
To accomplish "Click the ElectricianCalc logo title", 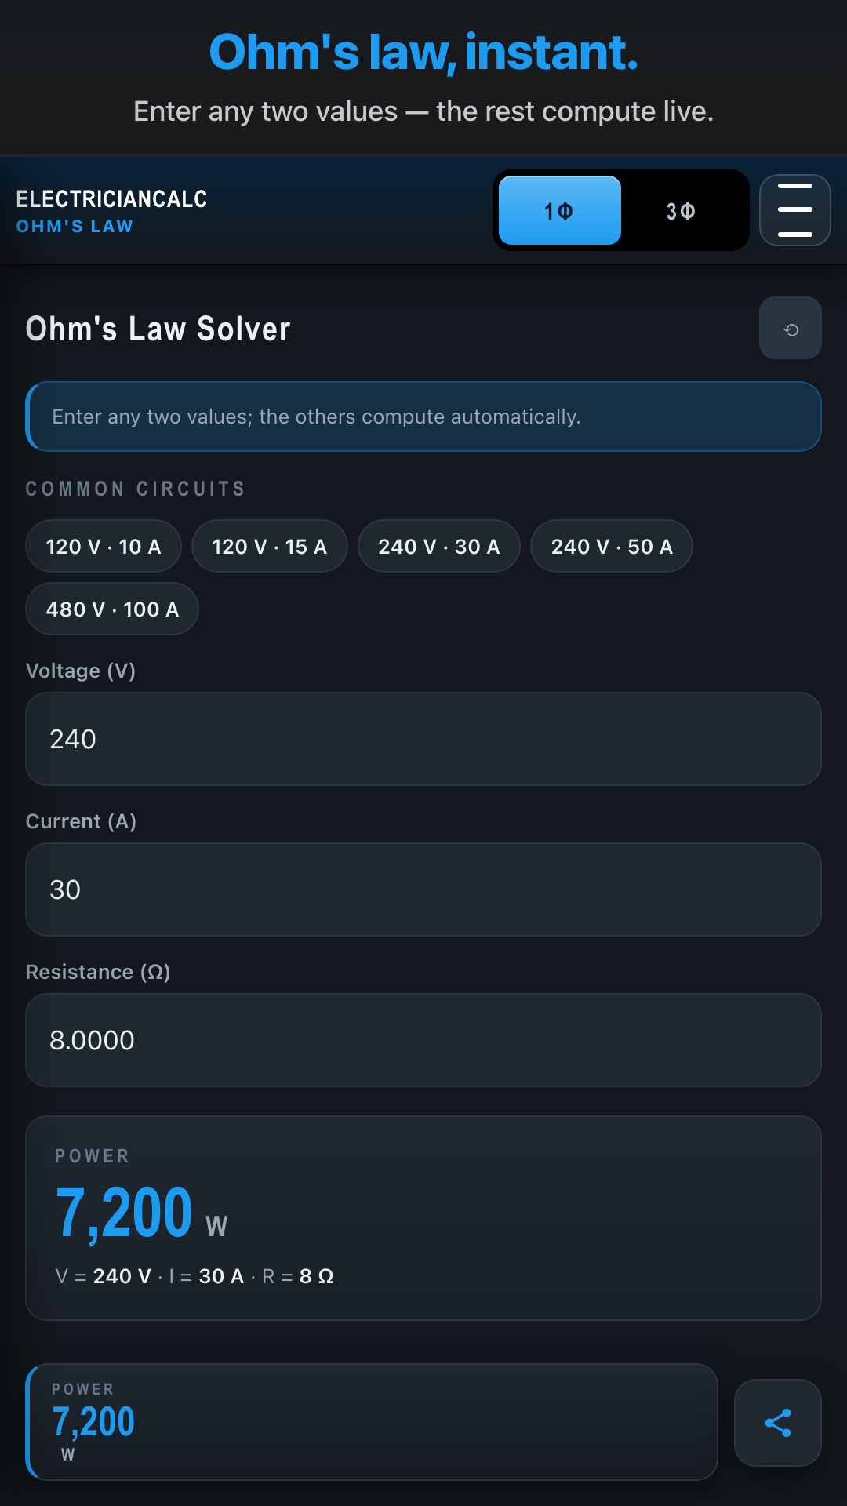I will (111, 199).
